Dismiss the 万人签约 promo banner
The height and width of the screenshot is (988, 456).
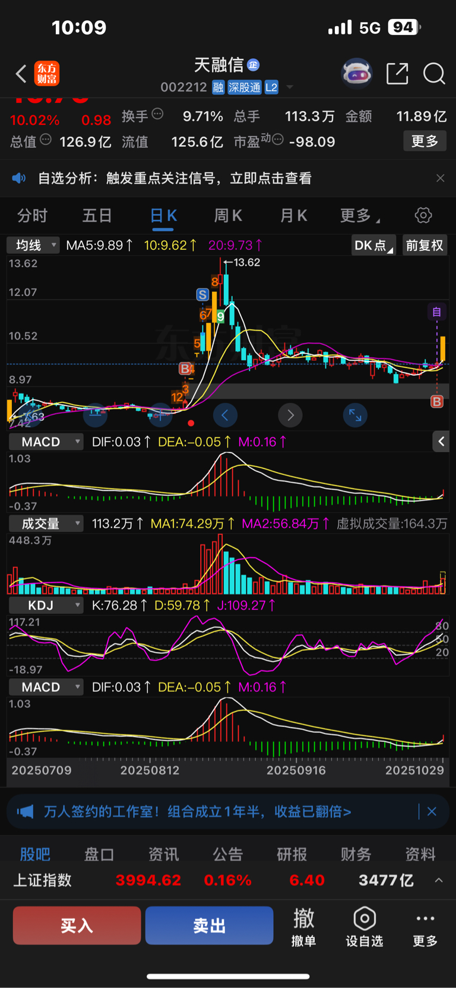[432, 811]
